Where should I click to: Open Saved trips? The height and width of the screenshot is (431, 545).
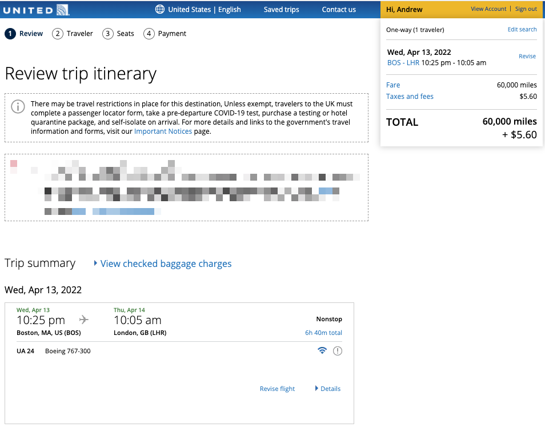coord(281,9)
